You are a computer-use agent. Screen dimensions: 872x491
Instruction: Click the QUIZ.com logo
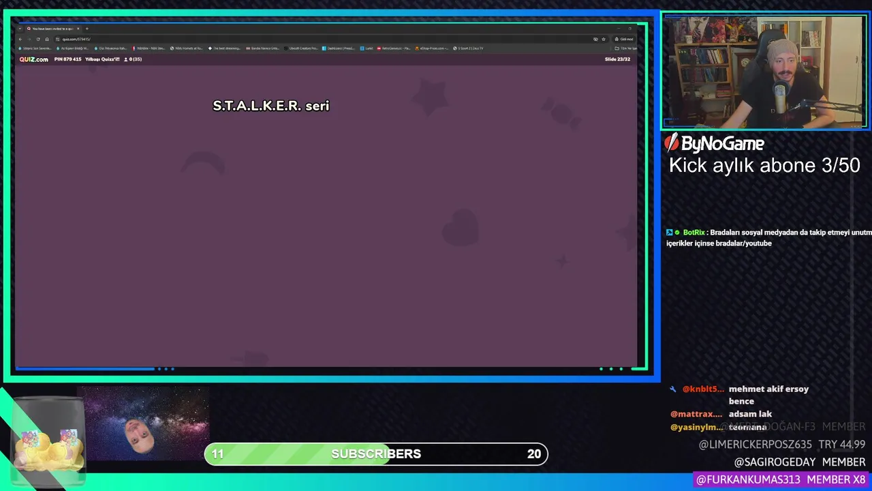tap(33, 59)
